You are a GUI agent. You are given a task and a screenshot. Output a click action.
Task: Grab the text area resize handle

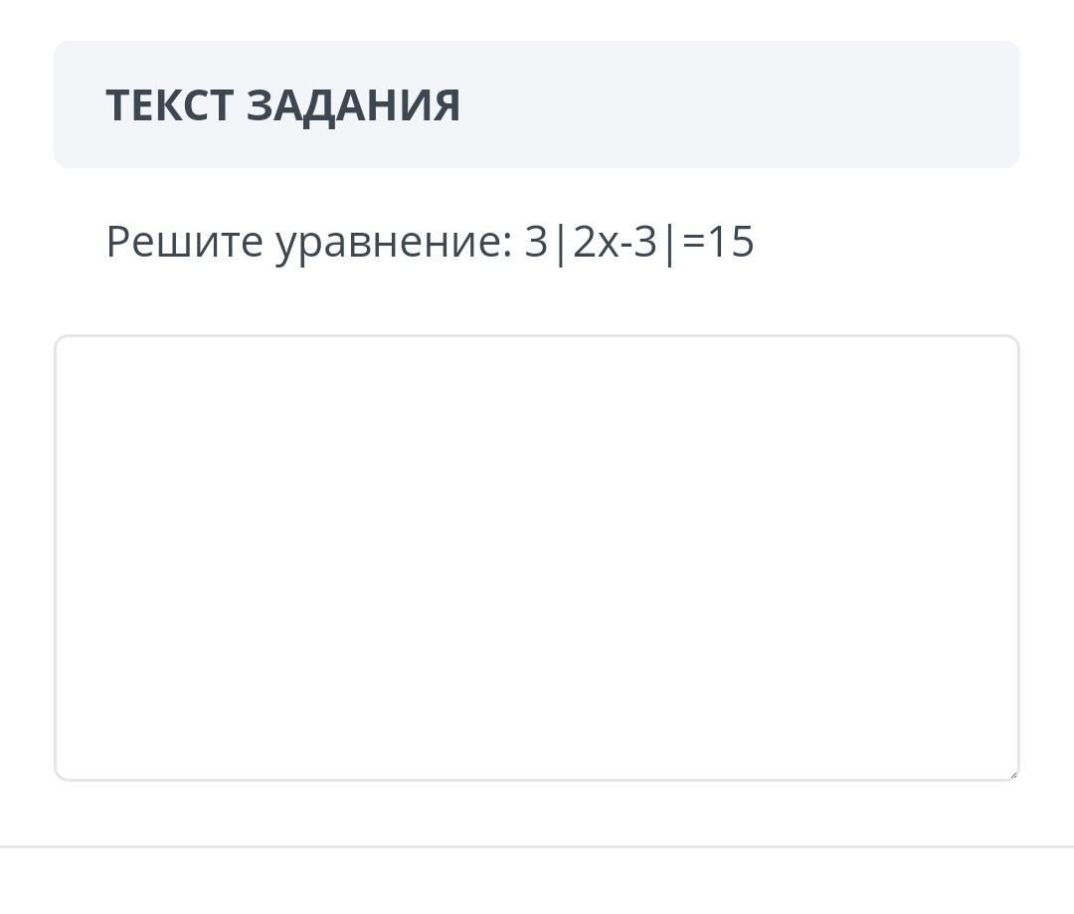coord(1012,773)
